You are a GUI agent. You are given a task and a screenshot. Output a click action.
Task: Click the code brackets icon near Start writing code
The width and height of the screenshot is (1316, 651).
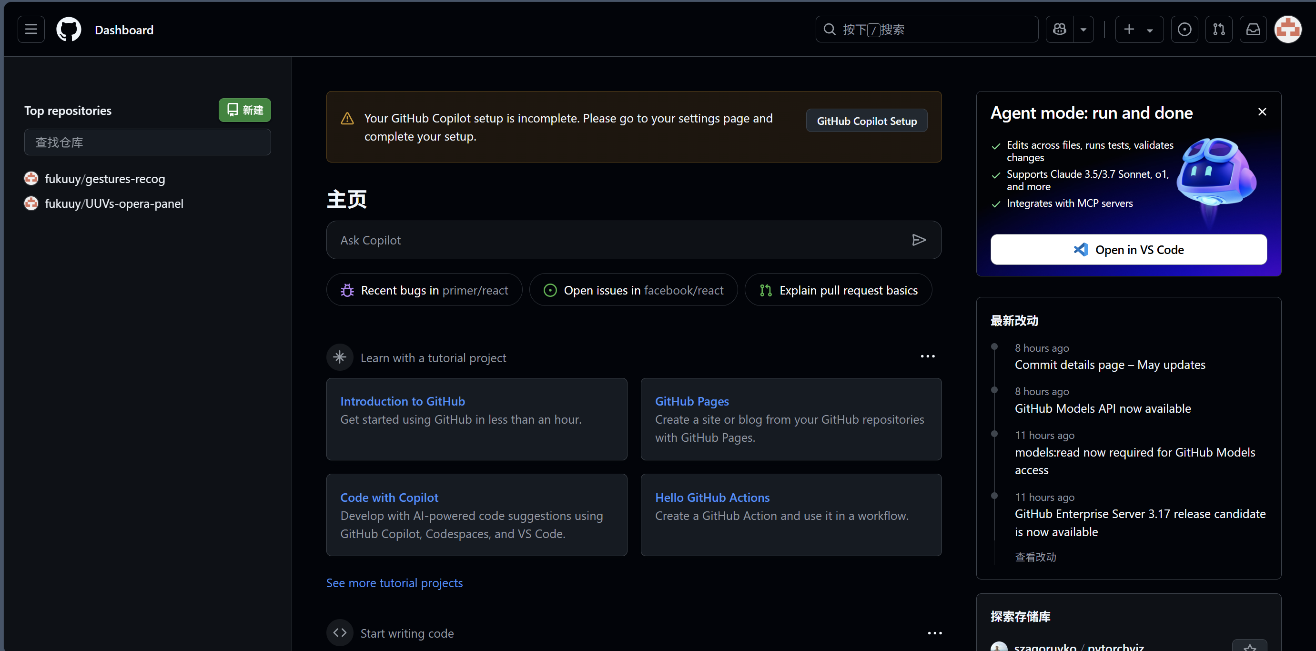[x=339, y=632]
